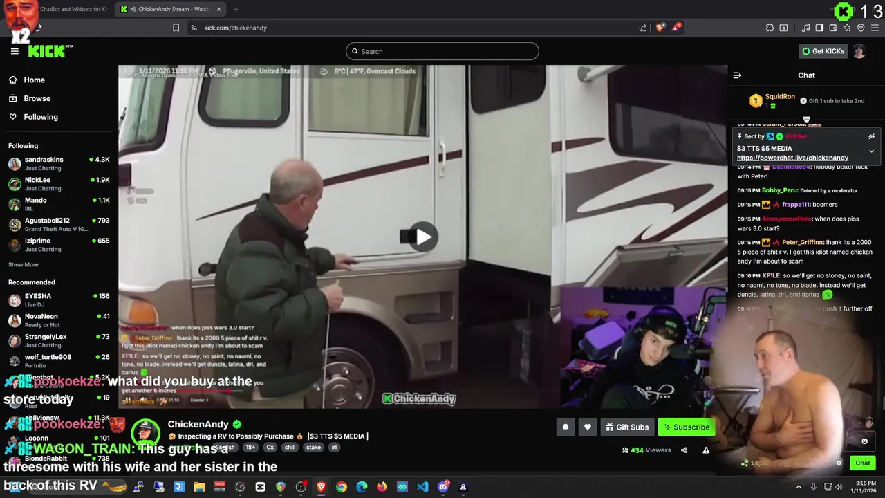Open Visual Studio Code from taskbar
The image size is (885, 498).
[422, 487]
